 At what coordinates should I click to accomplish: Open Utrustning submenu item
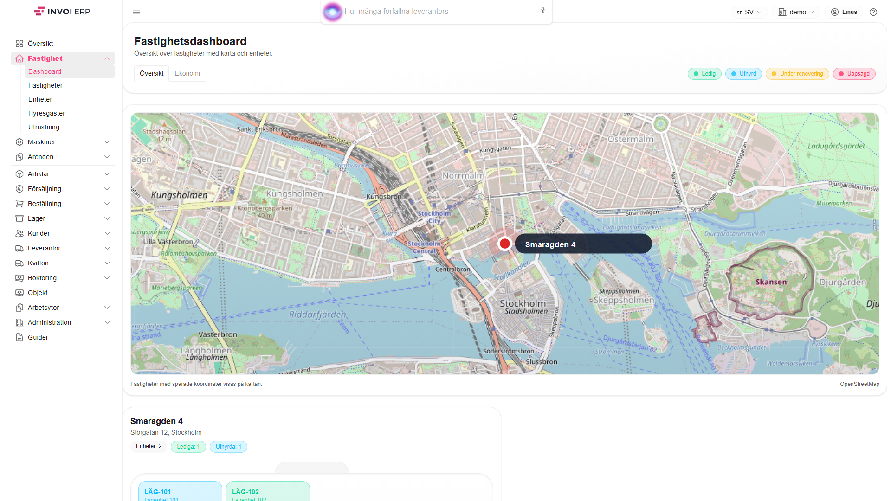(x=69, y=127)
